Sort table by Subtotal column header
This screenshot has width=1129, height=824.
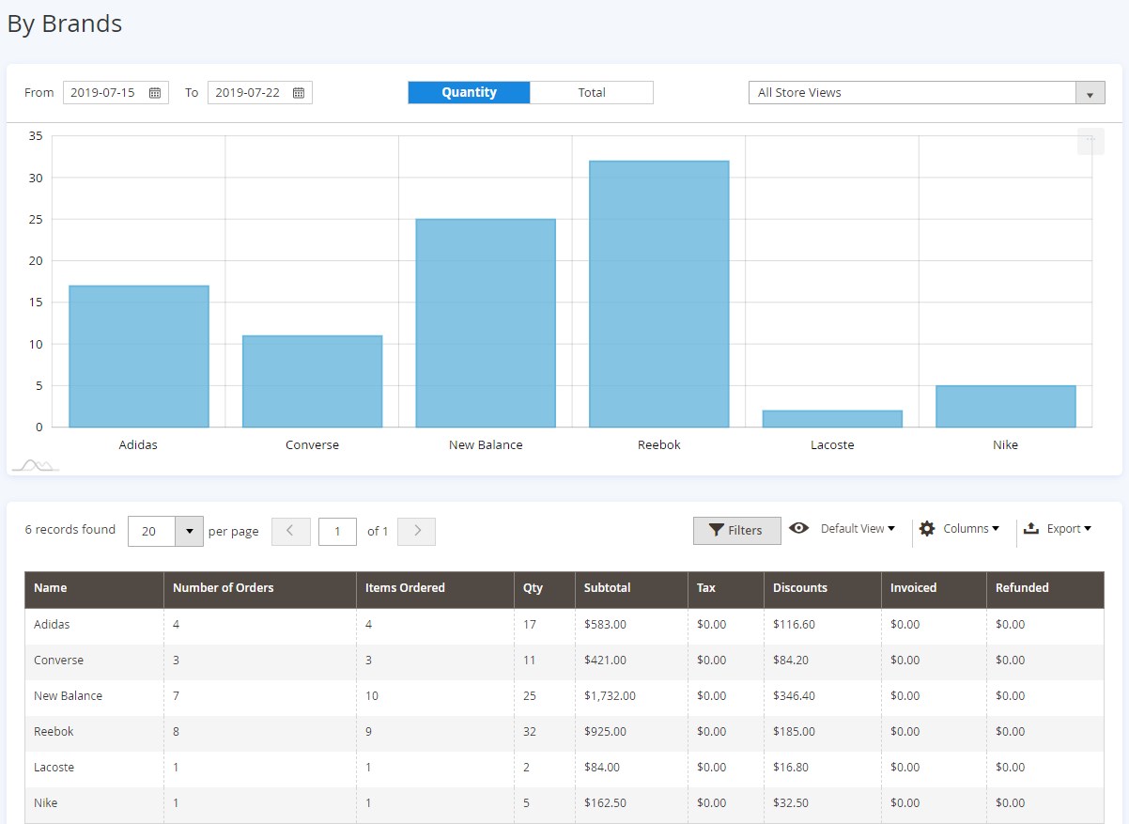pos(608,588)
